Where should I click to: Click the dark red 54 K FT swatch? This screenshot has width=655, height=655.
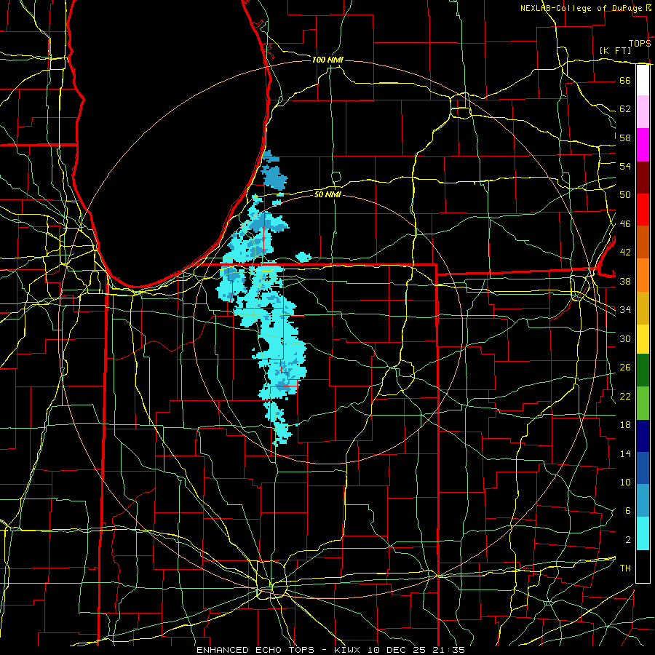click(643, 178)
